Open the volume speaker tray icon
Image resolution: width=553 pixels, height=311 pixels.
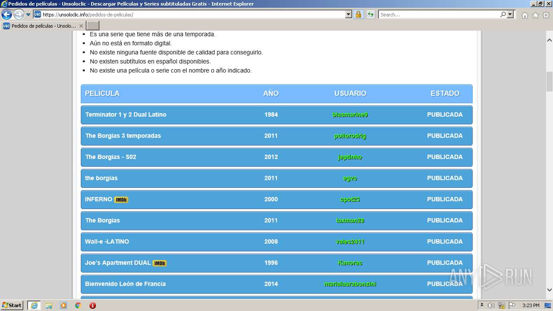coord(491,305)
